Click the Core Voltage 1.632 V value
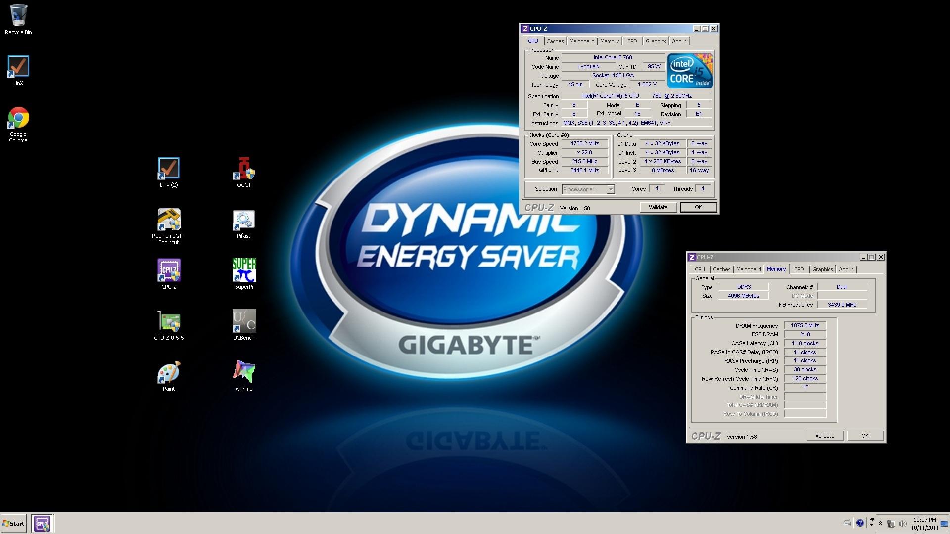The width and height of the screenshot is (950, 534). pos(647,85)
